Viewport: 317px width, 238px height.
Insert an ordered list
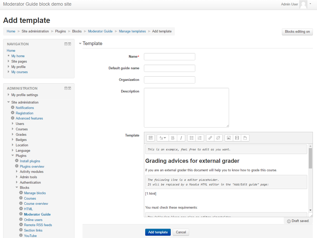tap(200, 138)
